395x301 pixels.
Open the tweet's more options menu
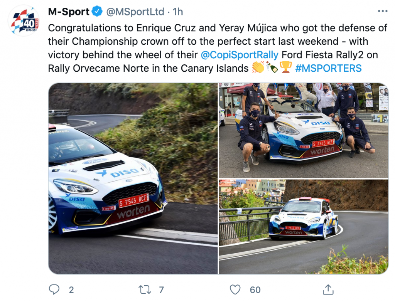pyautogui.click(x=382, y=12)
